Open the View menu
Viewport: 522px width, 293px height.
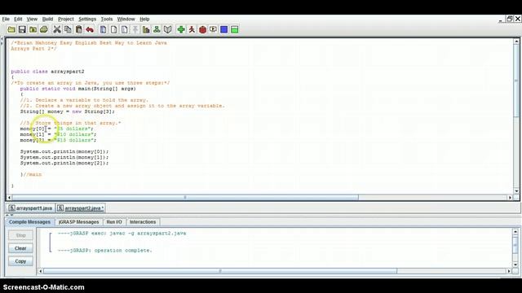tap(32, 19)
